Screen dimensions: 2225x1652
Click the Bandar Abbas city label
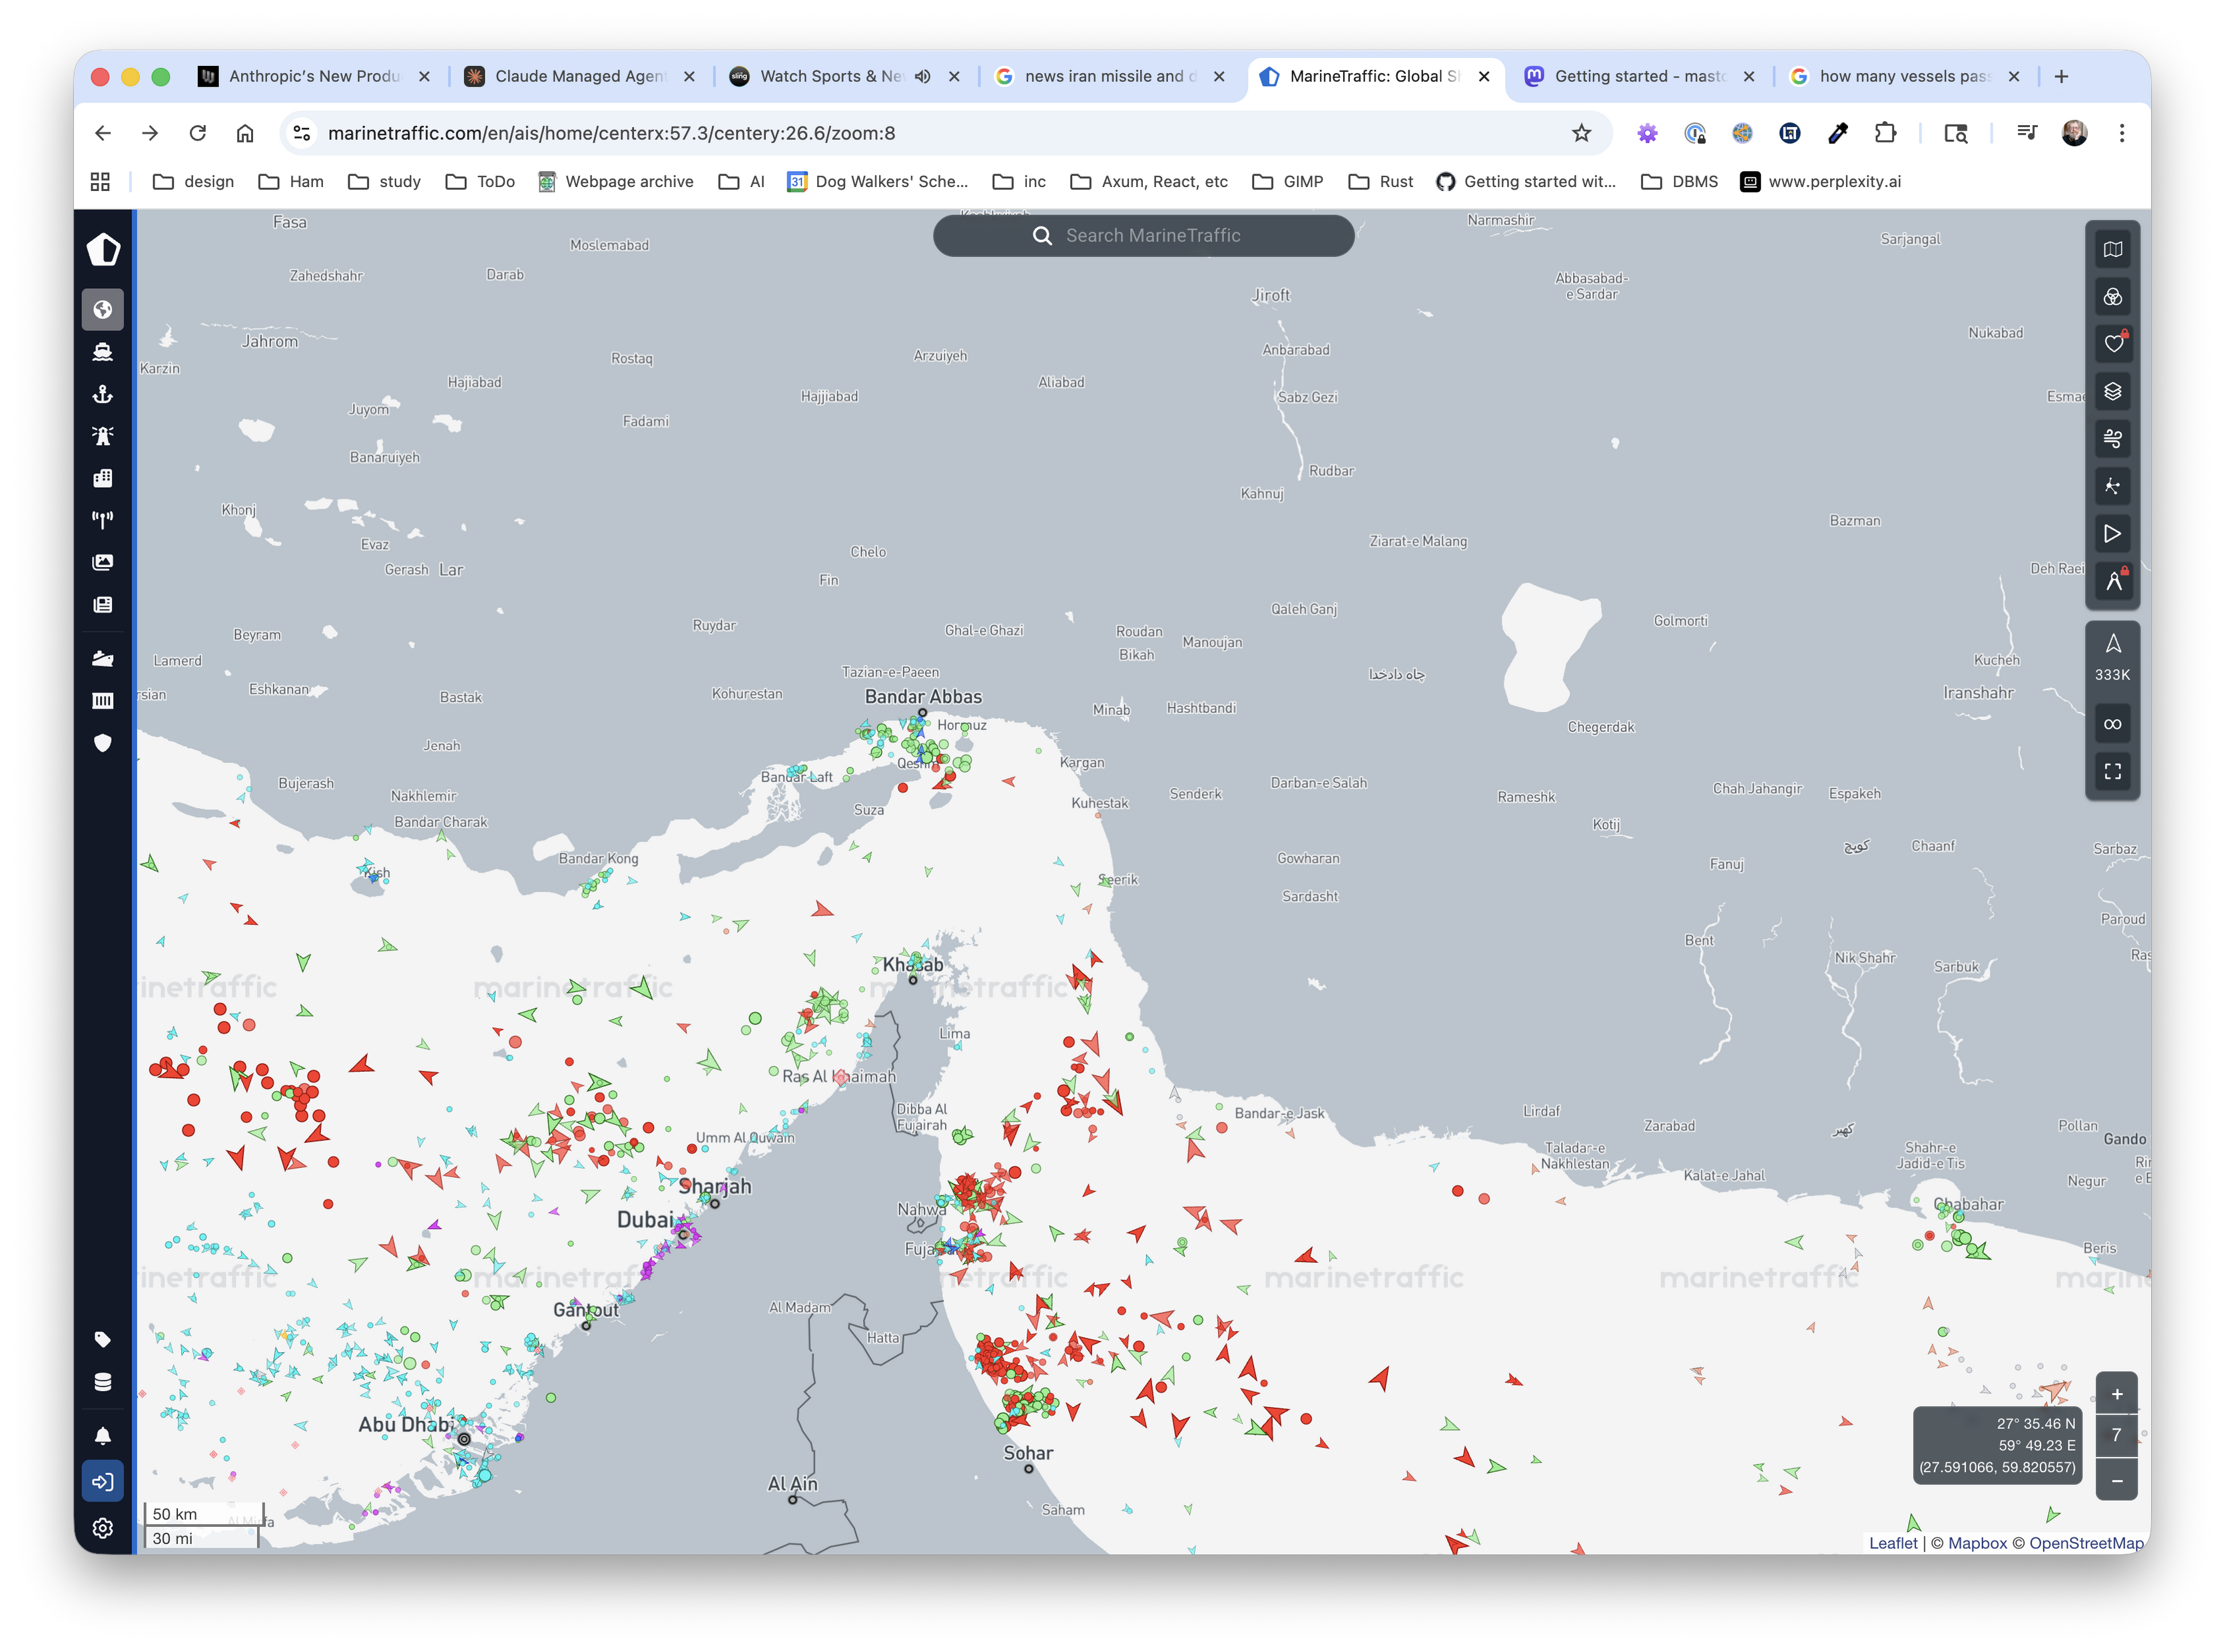pos(922,697)
